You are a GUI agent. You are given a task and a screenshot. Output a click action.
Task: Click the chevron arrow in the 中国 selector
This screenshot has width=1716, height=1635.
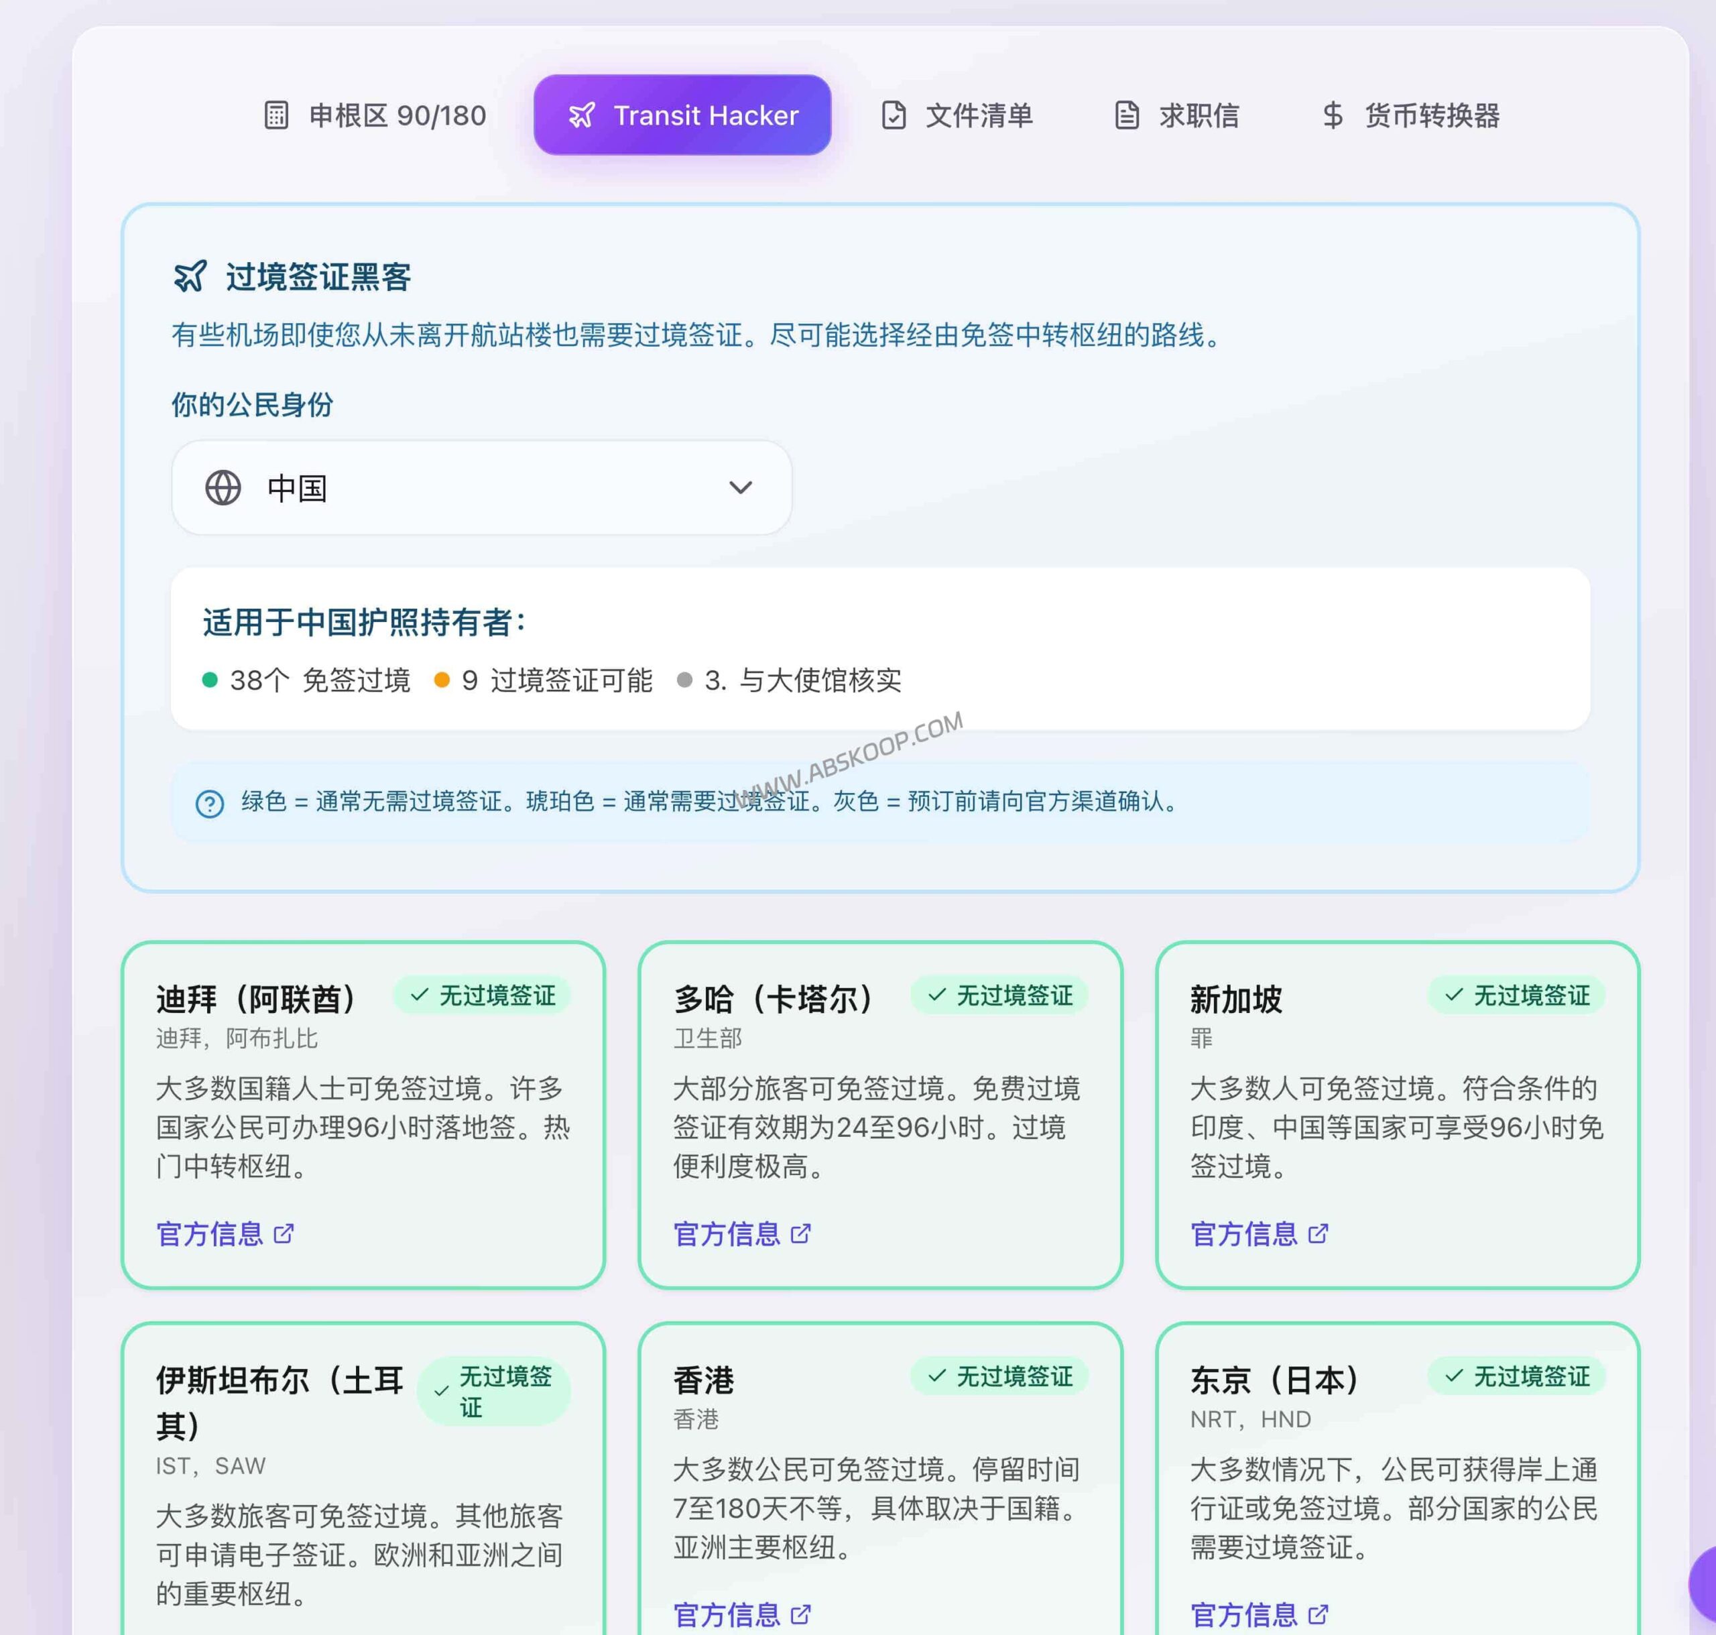pyautogui.click(x=740, y=488)
